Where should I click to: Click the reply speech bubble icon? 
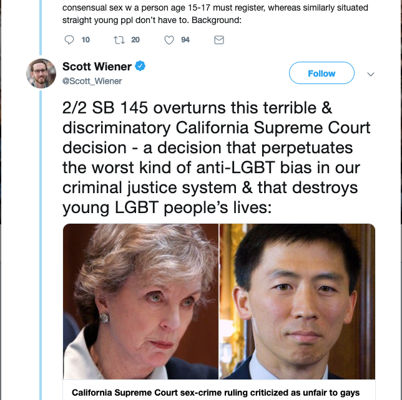coord(69,40)
